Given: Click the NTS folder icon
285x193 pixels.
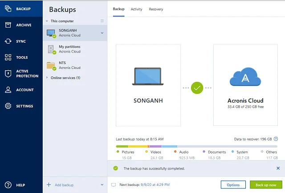Looking at the screenshot, I should pyautogui.click(x=51, y=66).
